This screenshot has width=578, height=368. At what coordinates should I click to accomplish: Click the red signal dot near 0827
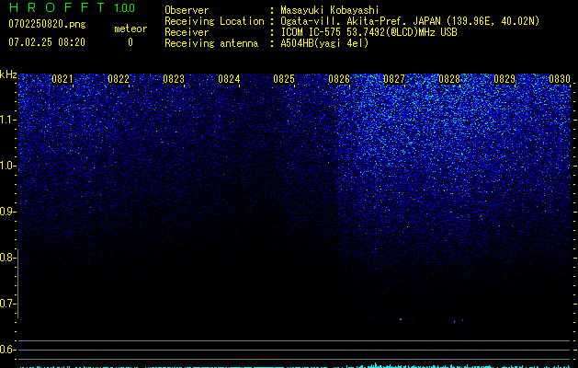401,319
